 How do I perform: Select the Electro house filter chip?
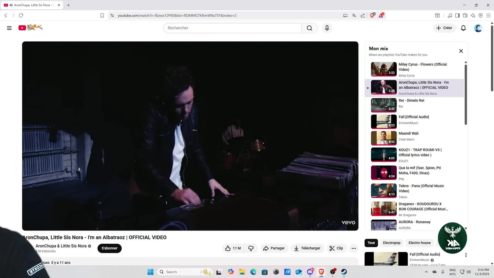420,243
